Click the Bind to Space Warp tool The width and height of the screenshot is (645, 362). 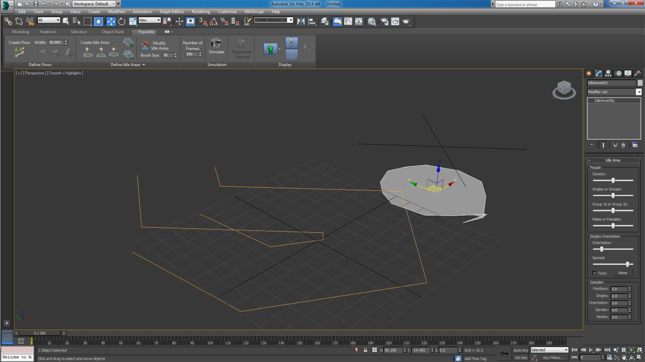(x=30, y=21)
